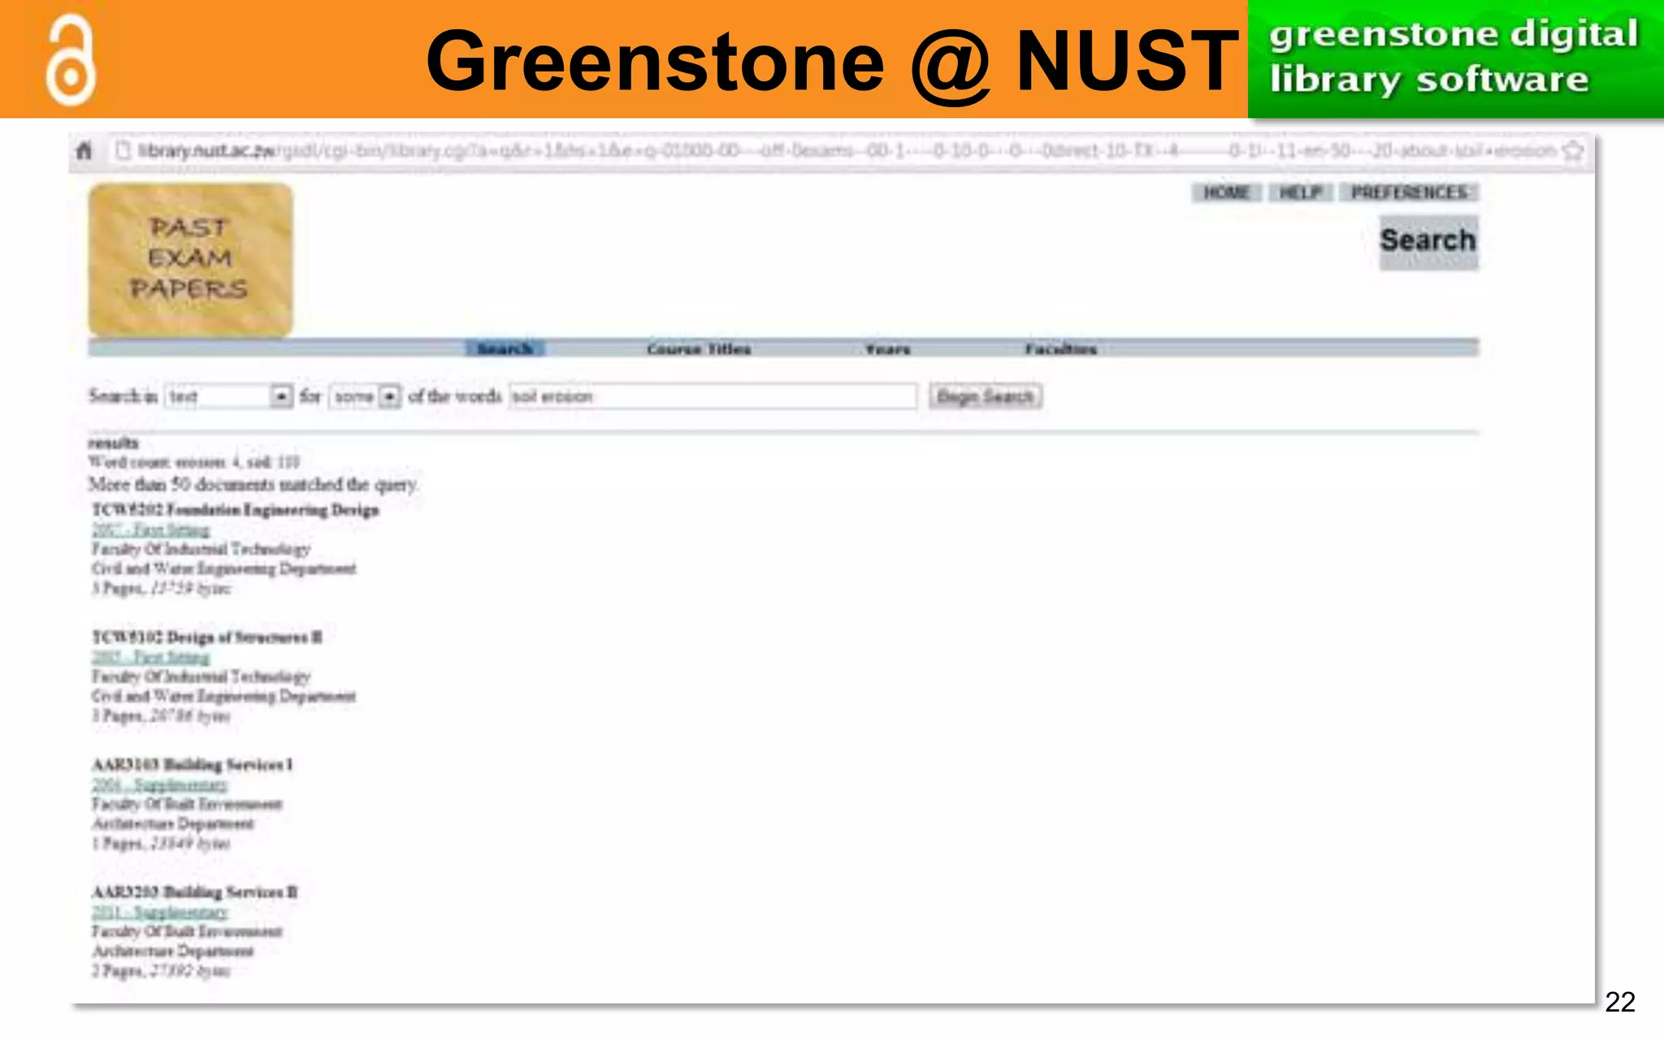Open the PREFERENCES page button
The width and height of the screenshot is (1664, 1040).
[1409, 193]
